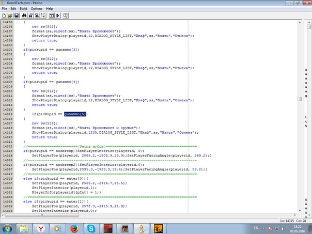Click the Find Previous toolbar icon
This screenshot has height=234, width=312.
pos(37,15)
